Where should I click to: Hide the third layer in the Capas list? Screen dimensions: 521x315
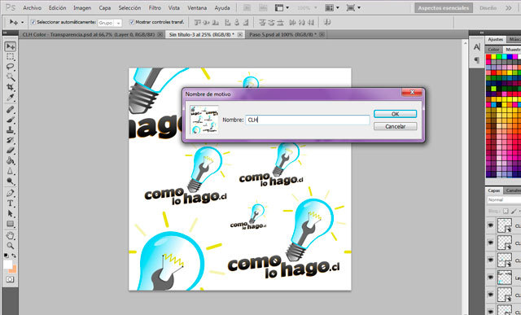tap(491, 260)
